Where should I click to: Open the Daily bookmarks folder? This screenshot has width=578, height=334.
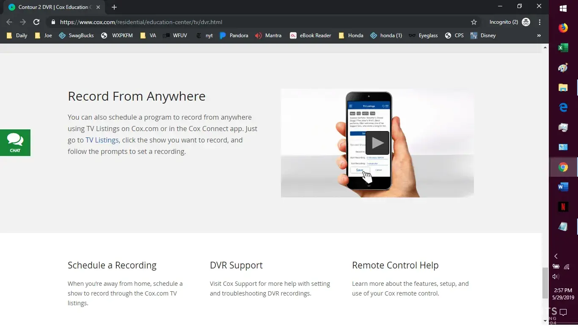(17, 36)
